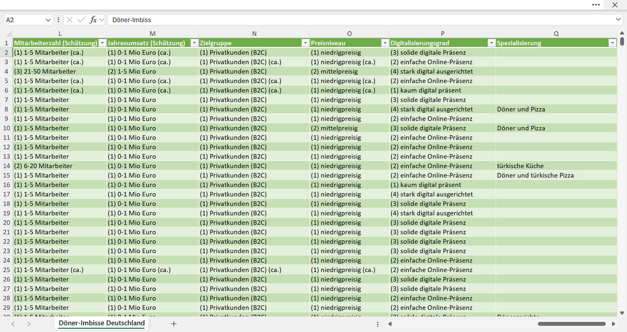The width and height of the screenshot is (627, 332).
Task: Close the window with X button
Action: pos(615,5)
